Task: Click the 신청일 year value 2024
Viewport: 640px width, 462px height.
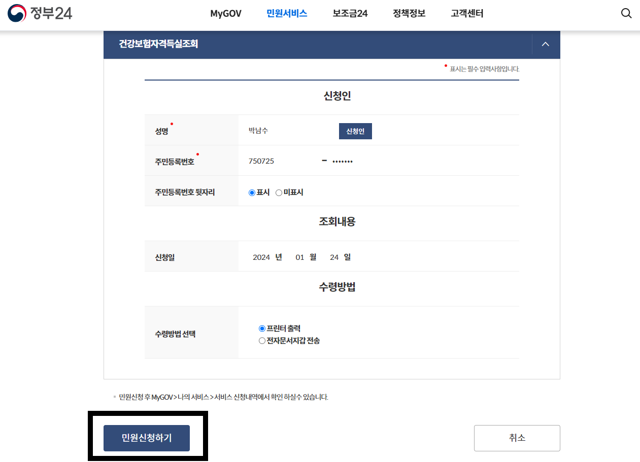Action: pos(261,257)
